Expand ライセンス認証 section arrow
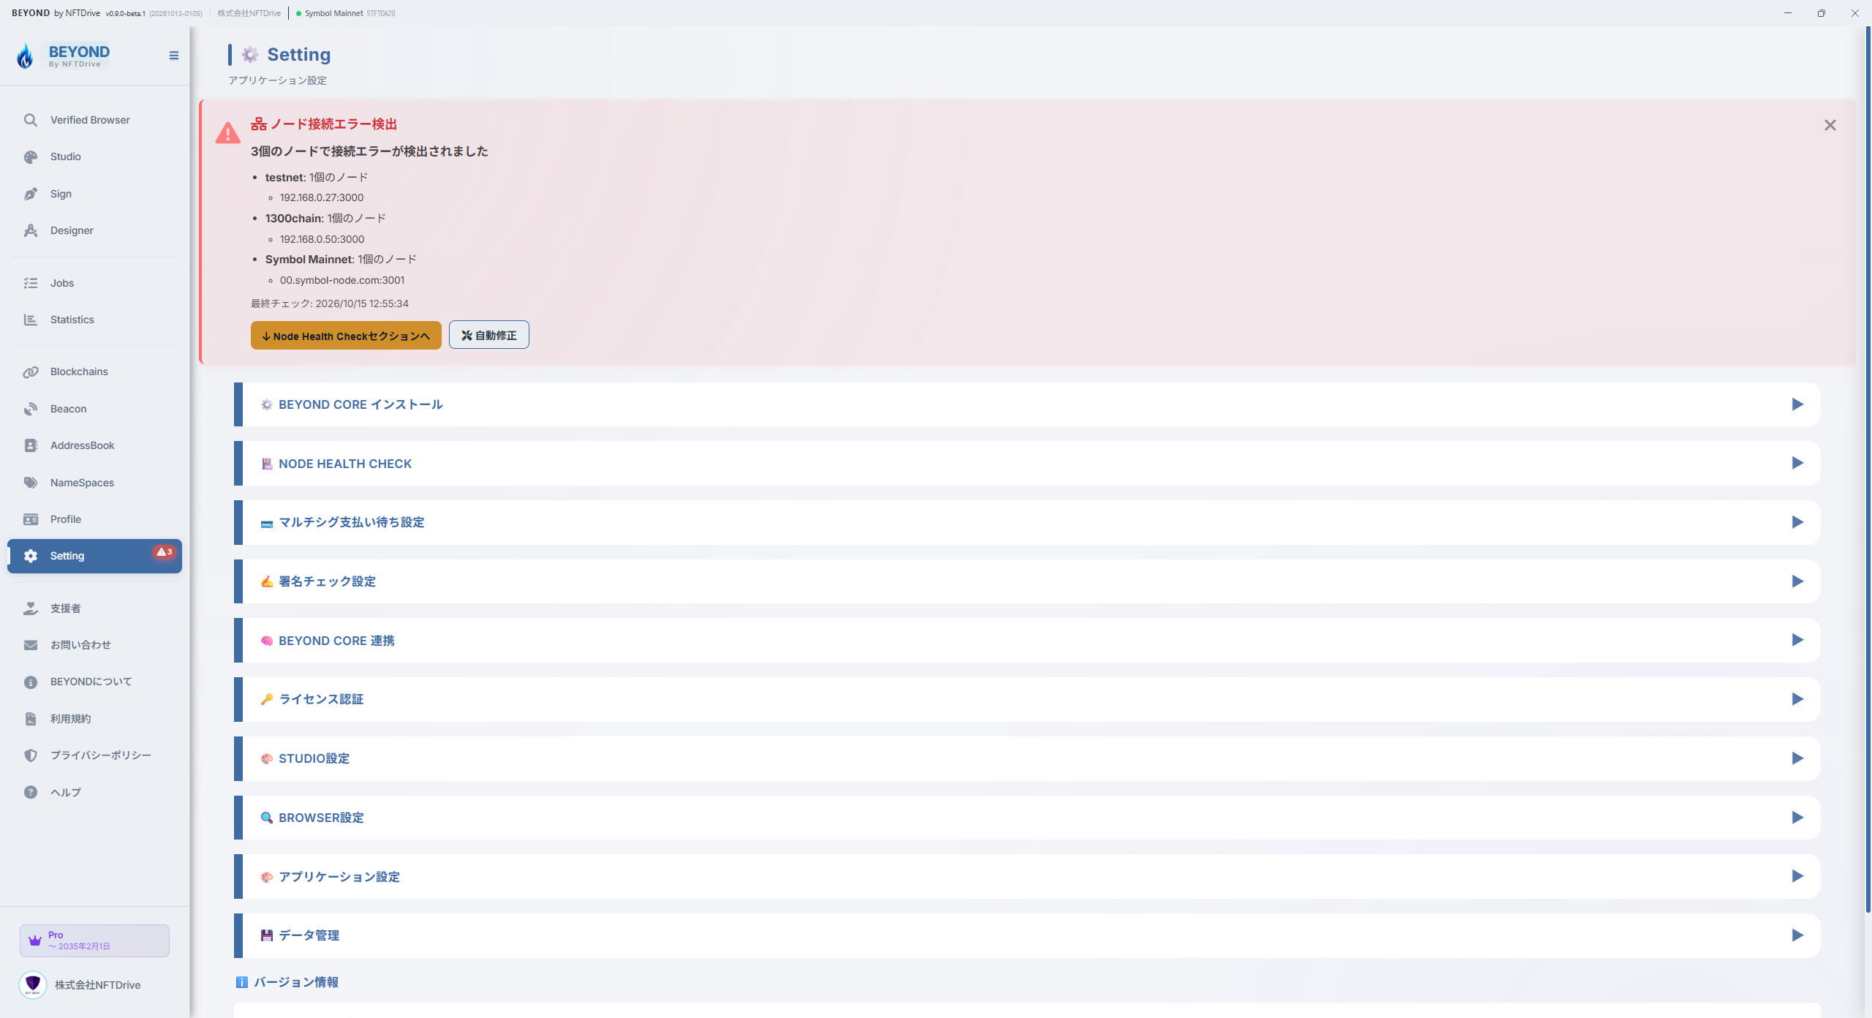The height and width of the screenshot is (1018, 1872). [x=1797, y=699]
